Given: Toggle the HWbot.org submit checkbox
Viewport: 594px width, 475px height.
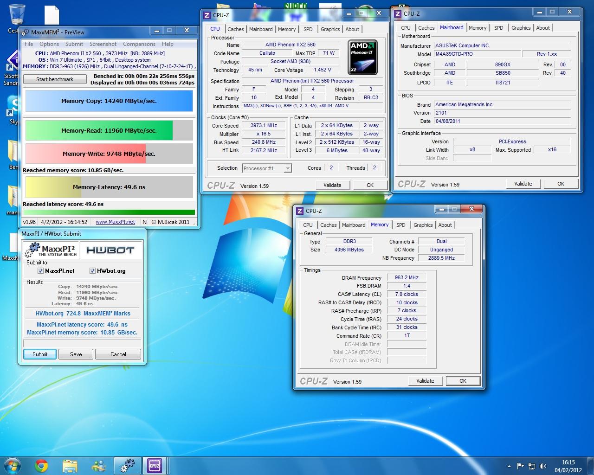Looking at the screenshot, I should coord(93,271).
